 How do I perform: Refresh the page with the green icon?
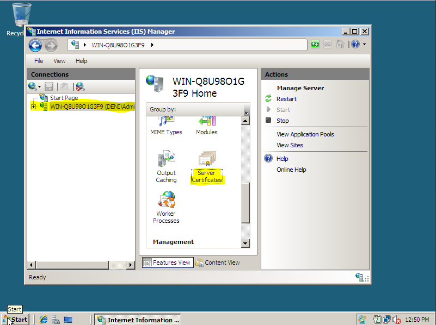[315, 45]
